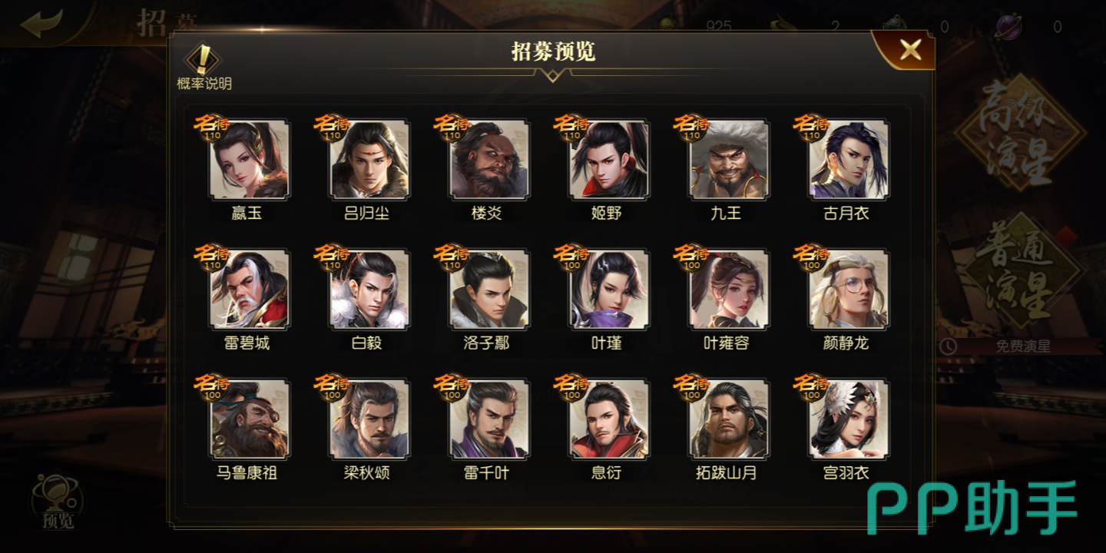The image size is (1106, 553).
Task: Select the 吕归尘 hero portrait
Action: [x=369, y=160]
